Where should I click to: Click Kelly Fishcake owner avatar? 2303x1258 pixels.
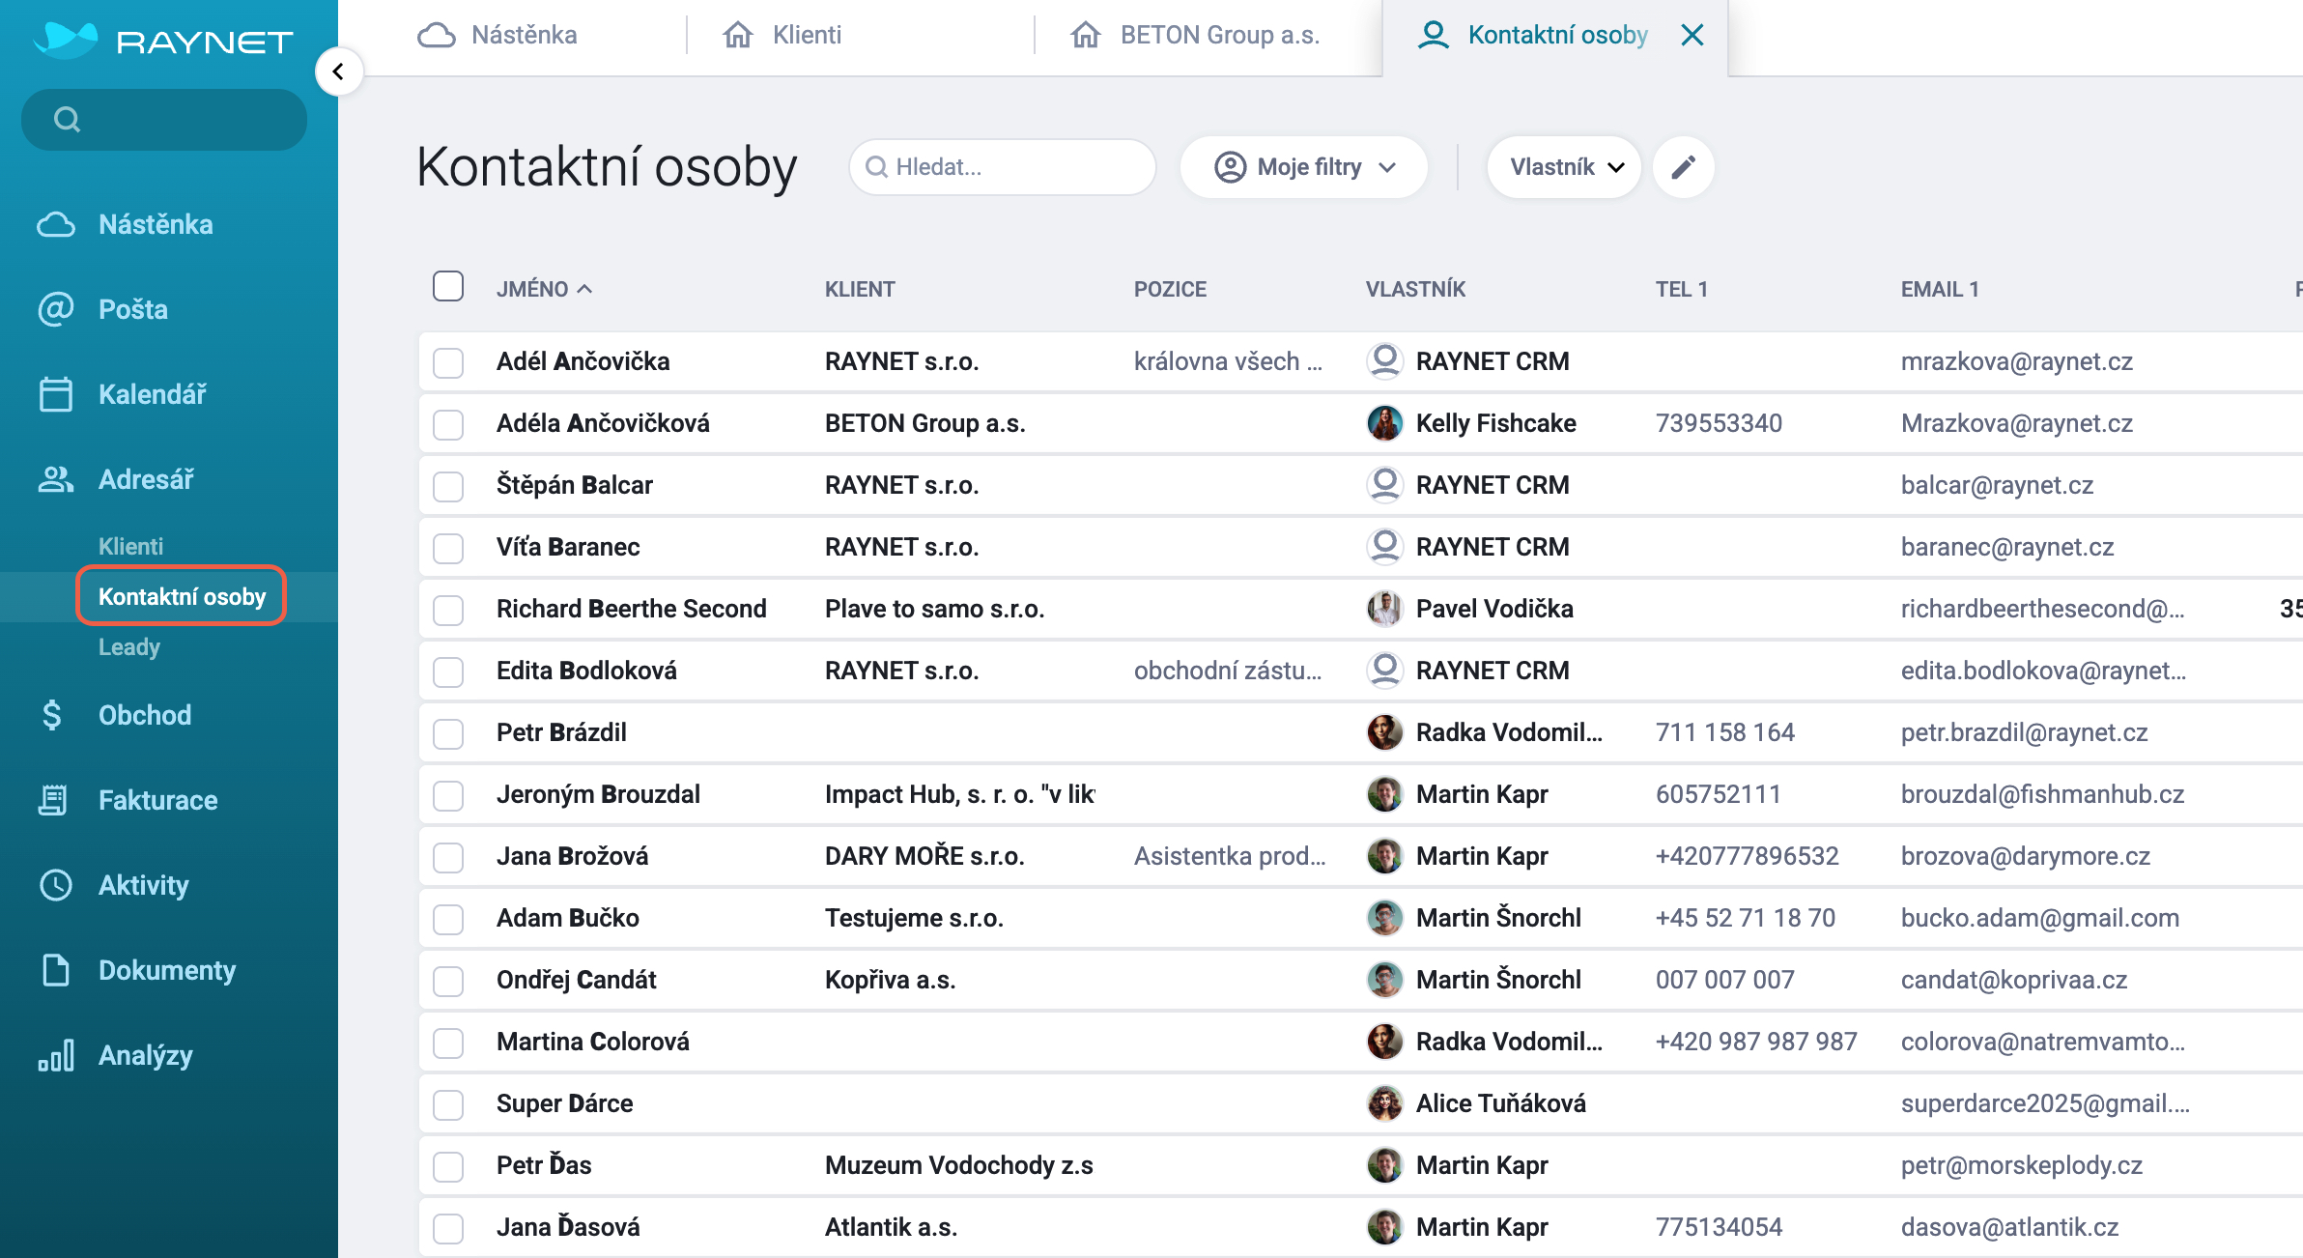pos(1384,423)
